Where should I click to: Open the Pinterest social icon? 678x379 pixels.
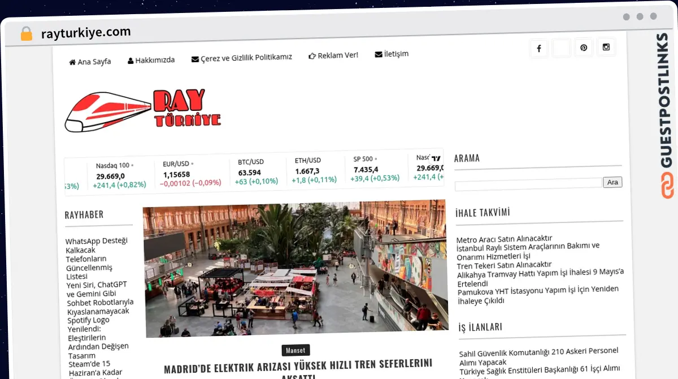coord(584,48)
